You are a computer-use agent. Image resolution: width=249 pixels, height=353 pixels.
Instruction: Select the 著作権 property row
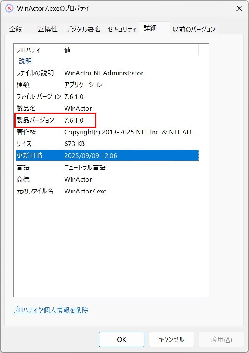[x=107, y=132]
